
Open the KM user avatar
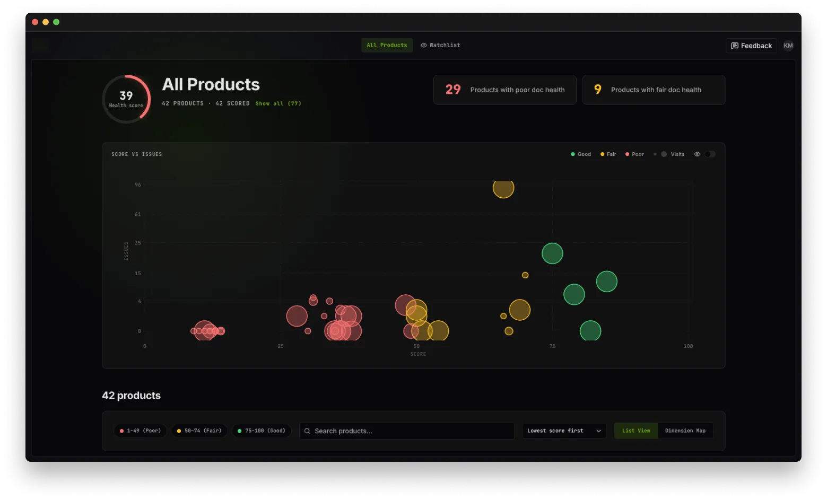click(788, 46)
